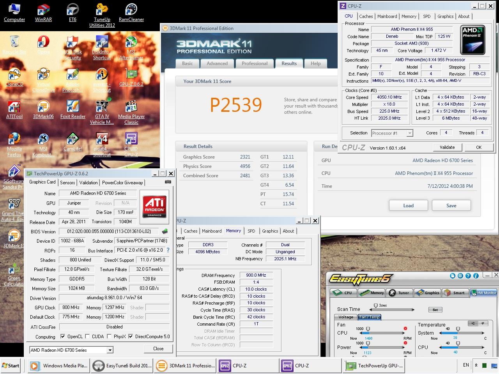
Task: Click the Validate button in CPU-Z
Action: [447, 147]
